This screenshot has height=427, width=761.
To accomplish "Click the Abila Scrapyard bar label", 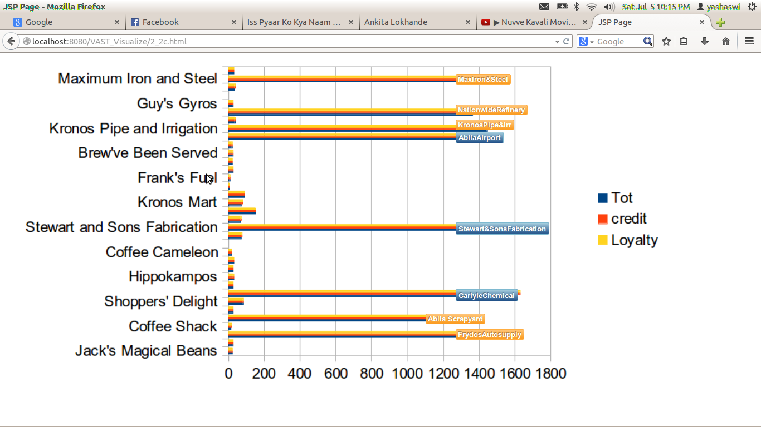I will tap(455, 319).
